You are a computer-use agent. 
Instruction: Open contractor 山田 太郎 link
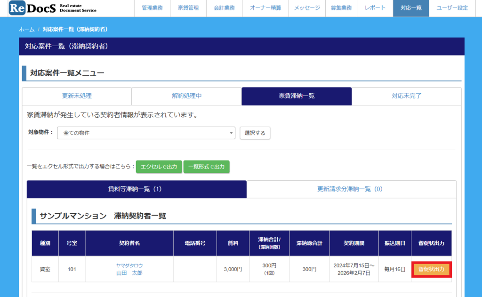pyautogui.click(x=129, y=273)
